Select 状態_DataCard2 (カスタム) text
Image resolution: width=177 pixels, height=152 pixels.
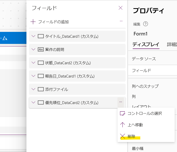(68, 63)
